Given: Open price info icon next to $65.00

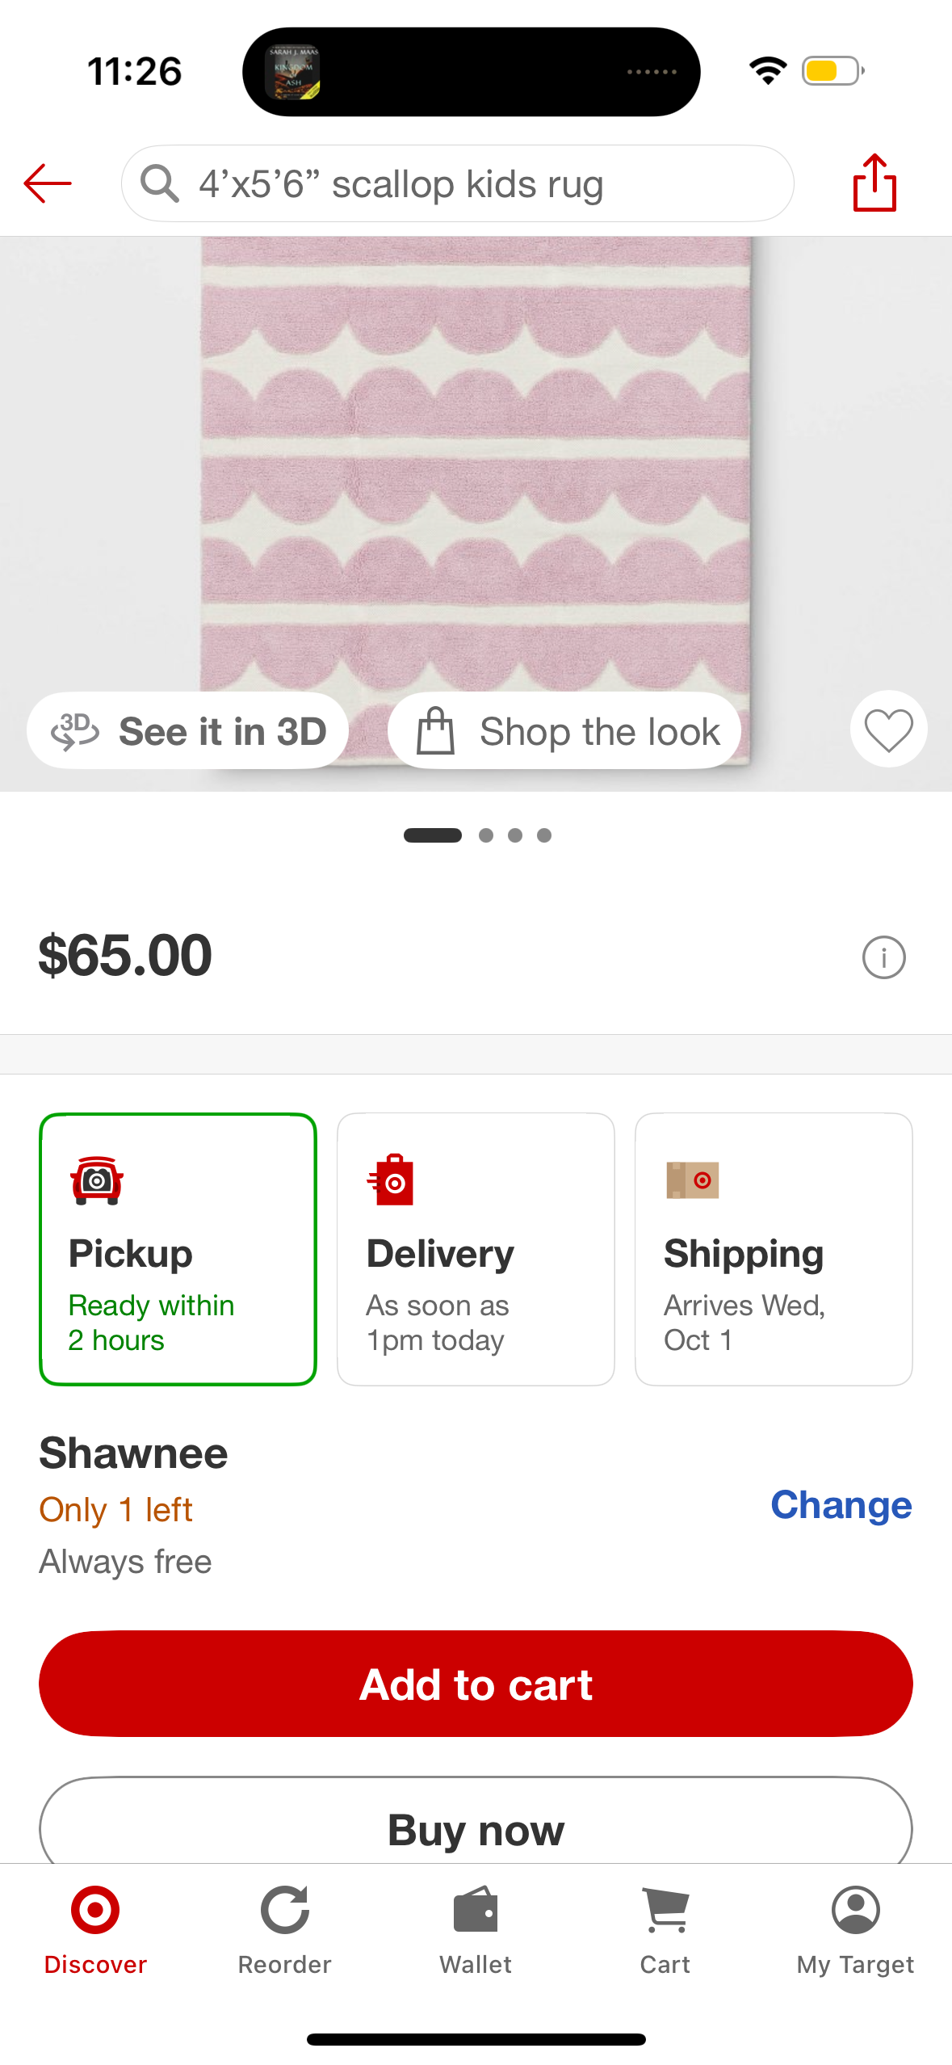Looking at the screenshot, I should pyautogui.click(x=883, y=957).
